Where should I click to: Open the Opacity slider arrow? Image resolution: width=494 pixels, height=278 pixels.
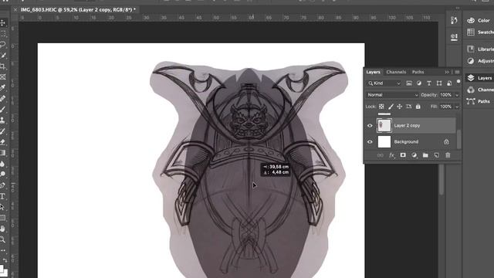[457, 95]
